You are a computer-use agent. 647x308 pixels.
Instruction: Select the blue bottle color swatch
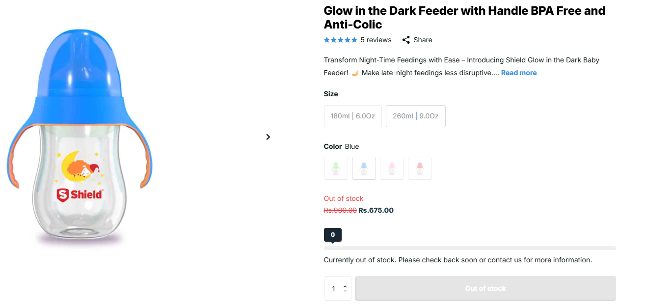pos(364,169)
